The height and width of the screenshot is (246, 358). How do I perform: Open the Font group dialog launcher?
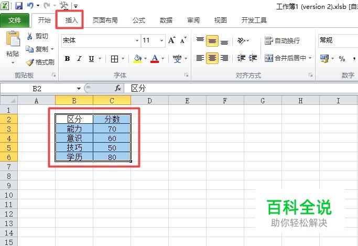[x=187, y=75]
